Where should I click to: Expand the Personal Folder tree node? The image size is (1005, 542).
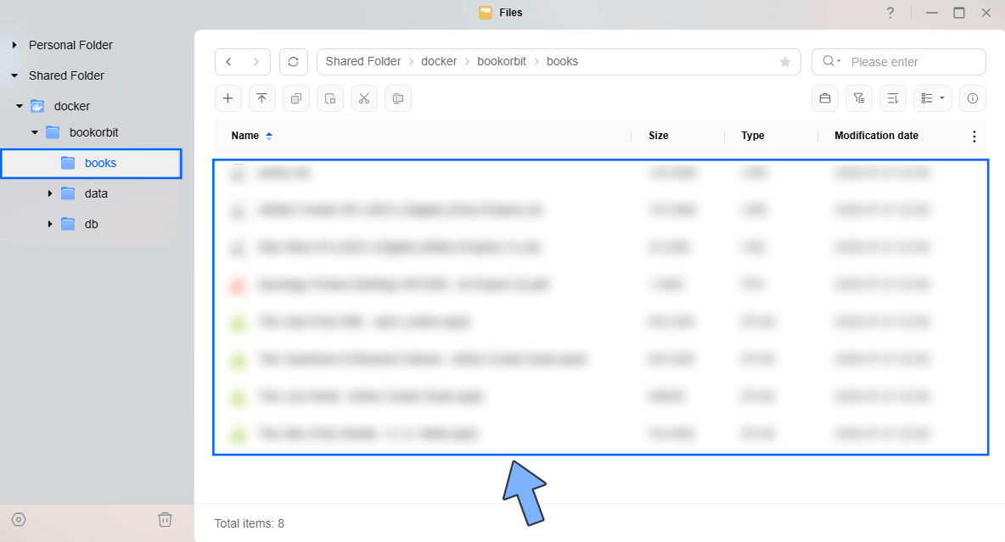pyautogui.click(x=14, y=45)
